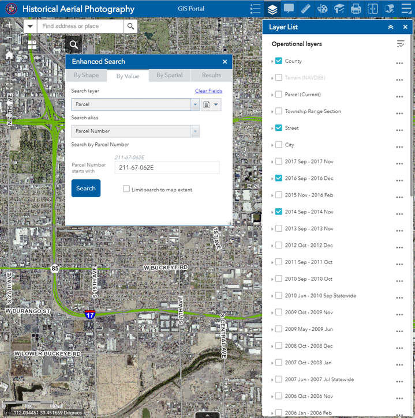Enable the Parcel (Current) layer checkbox

[279, 95]
